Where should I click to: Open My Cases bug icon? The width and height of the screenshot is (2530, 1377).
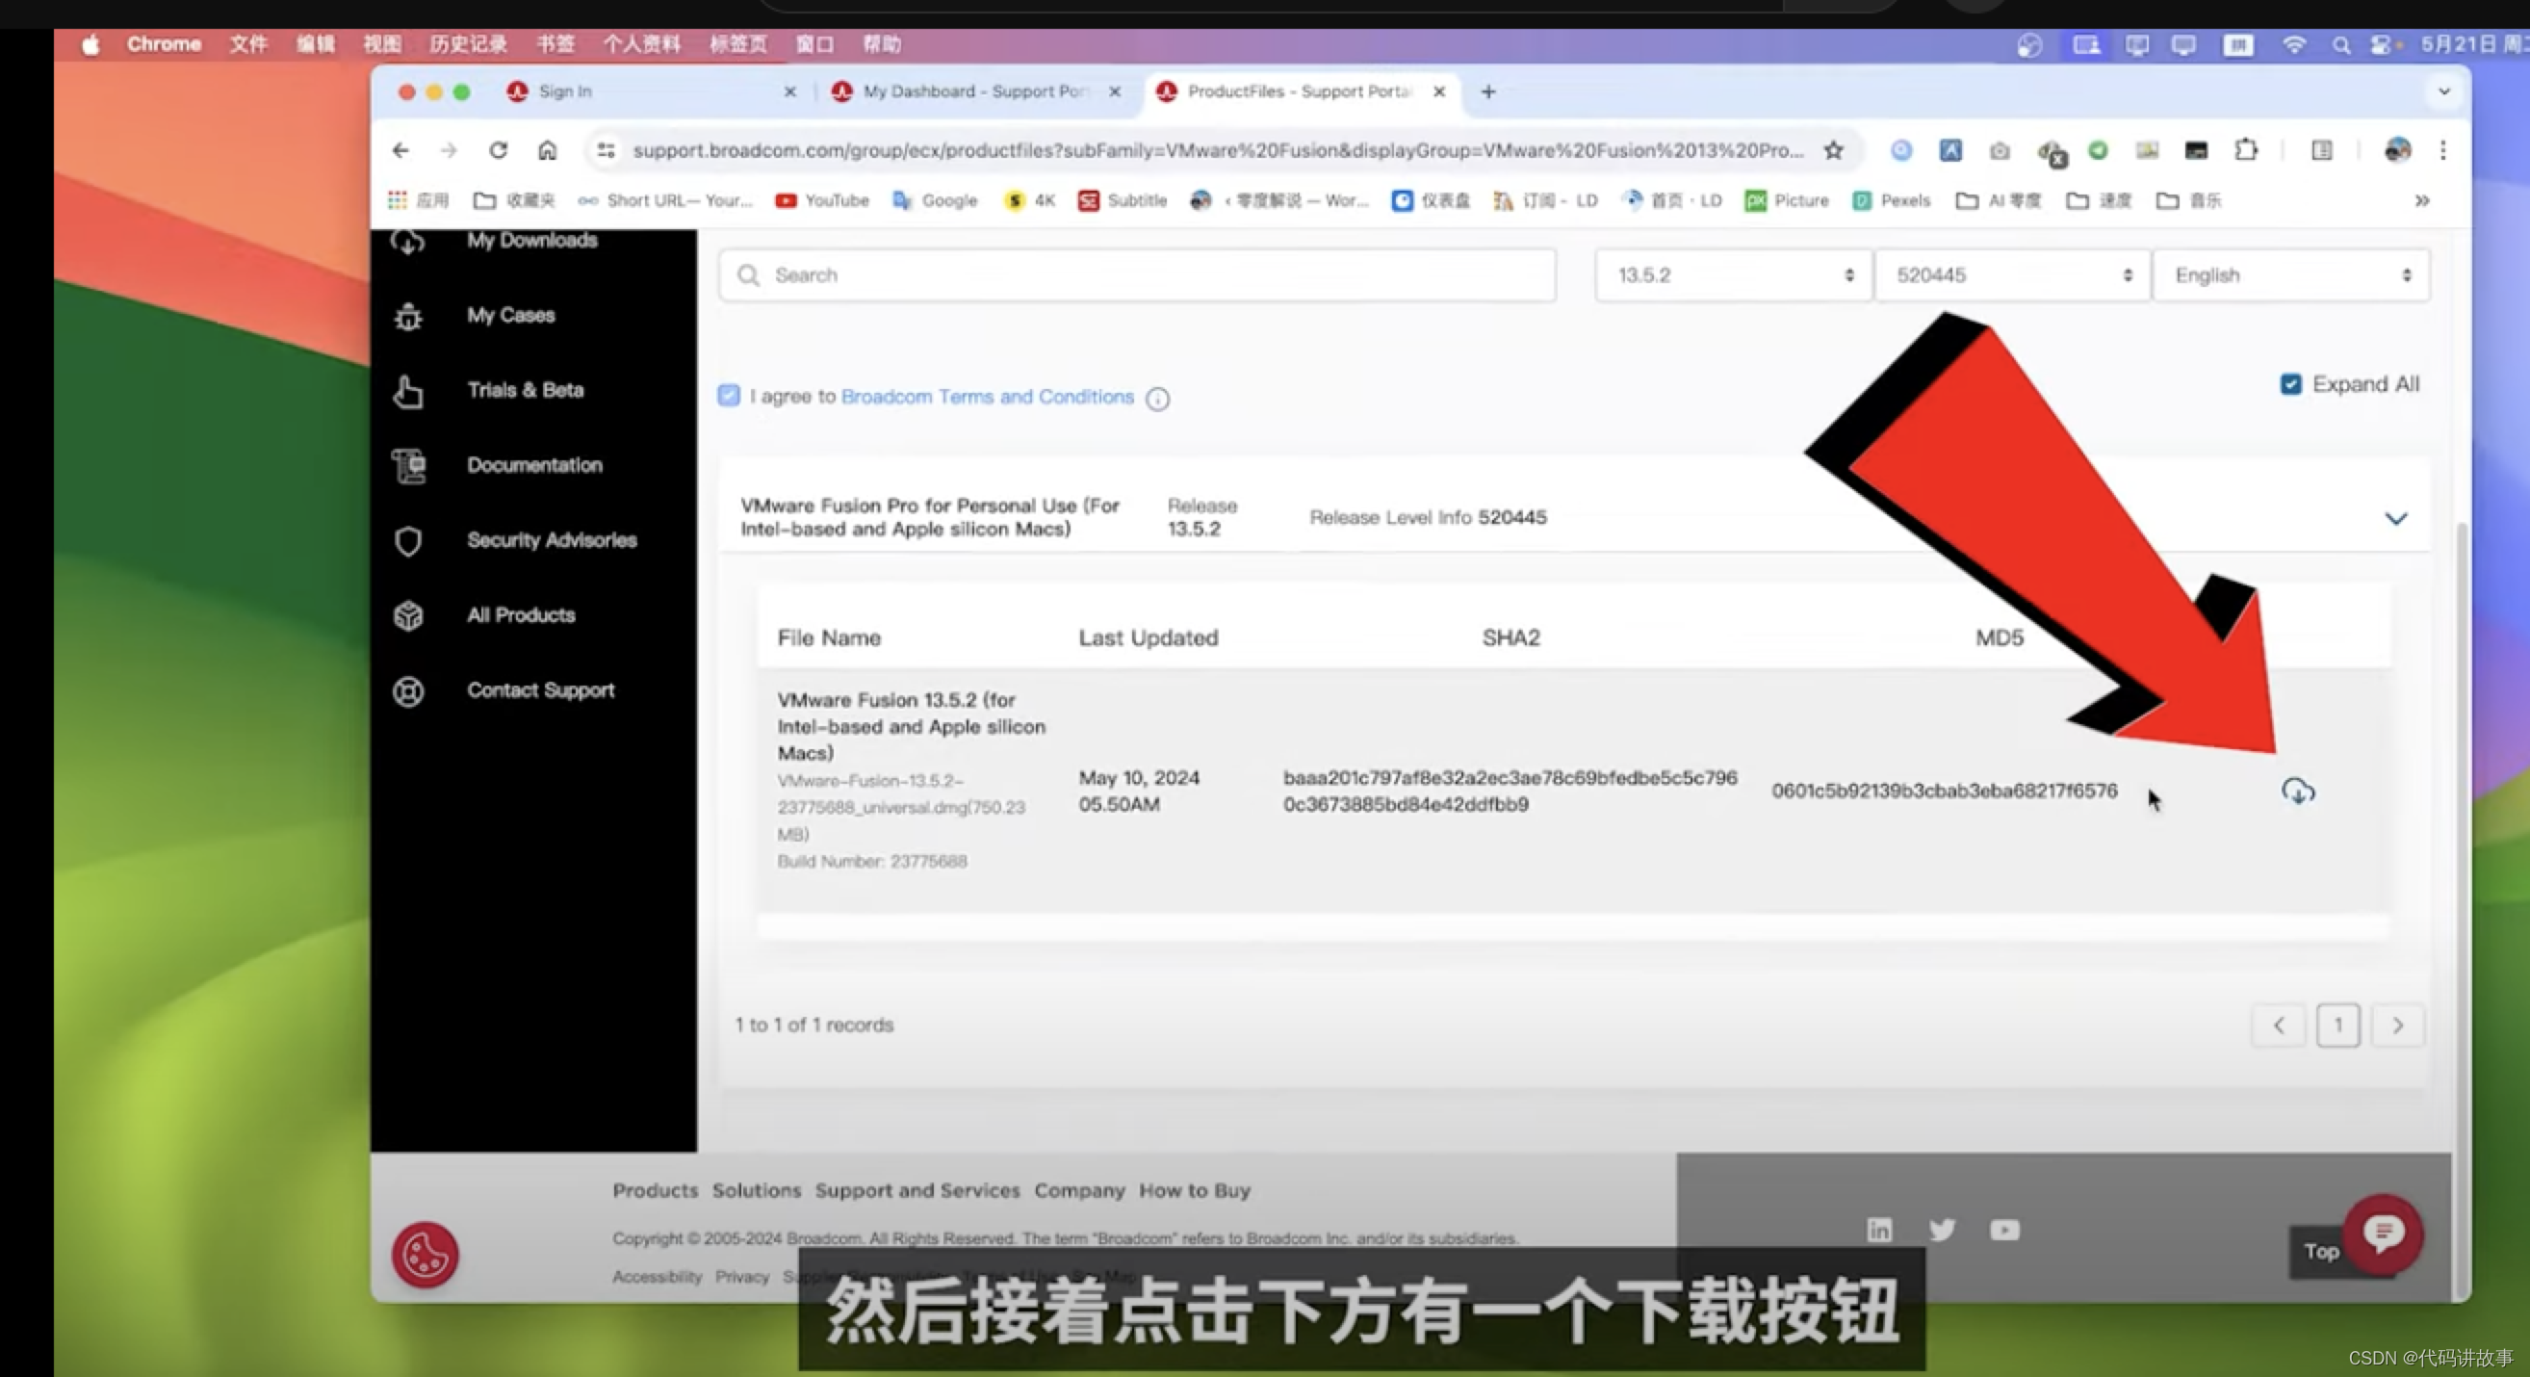[407, 316]
